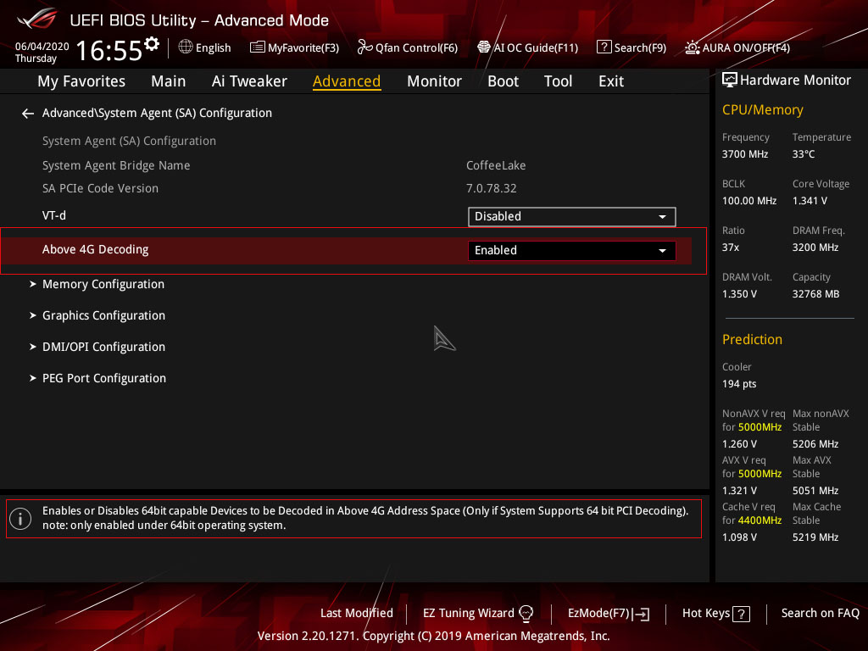Click the Prediction section heading
The height and width of the screenshot is (651, 868).
(752, 339)
